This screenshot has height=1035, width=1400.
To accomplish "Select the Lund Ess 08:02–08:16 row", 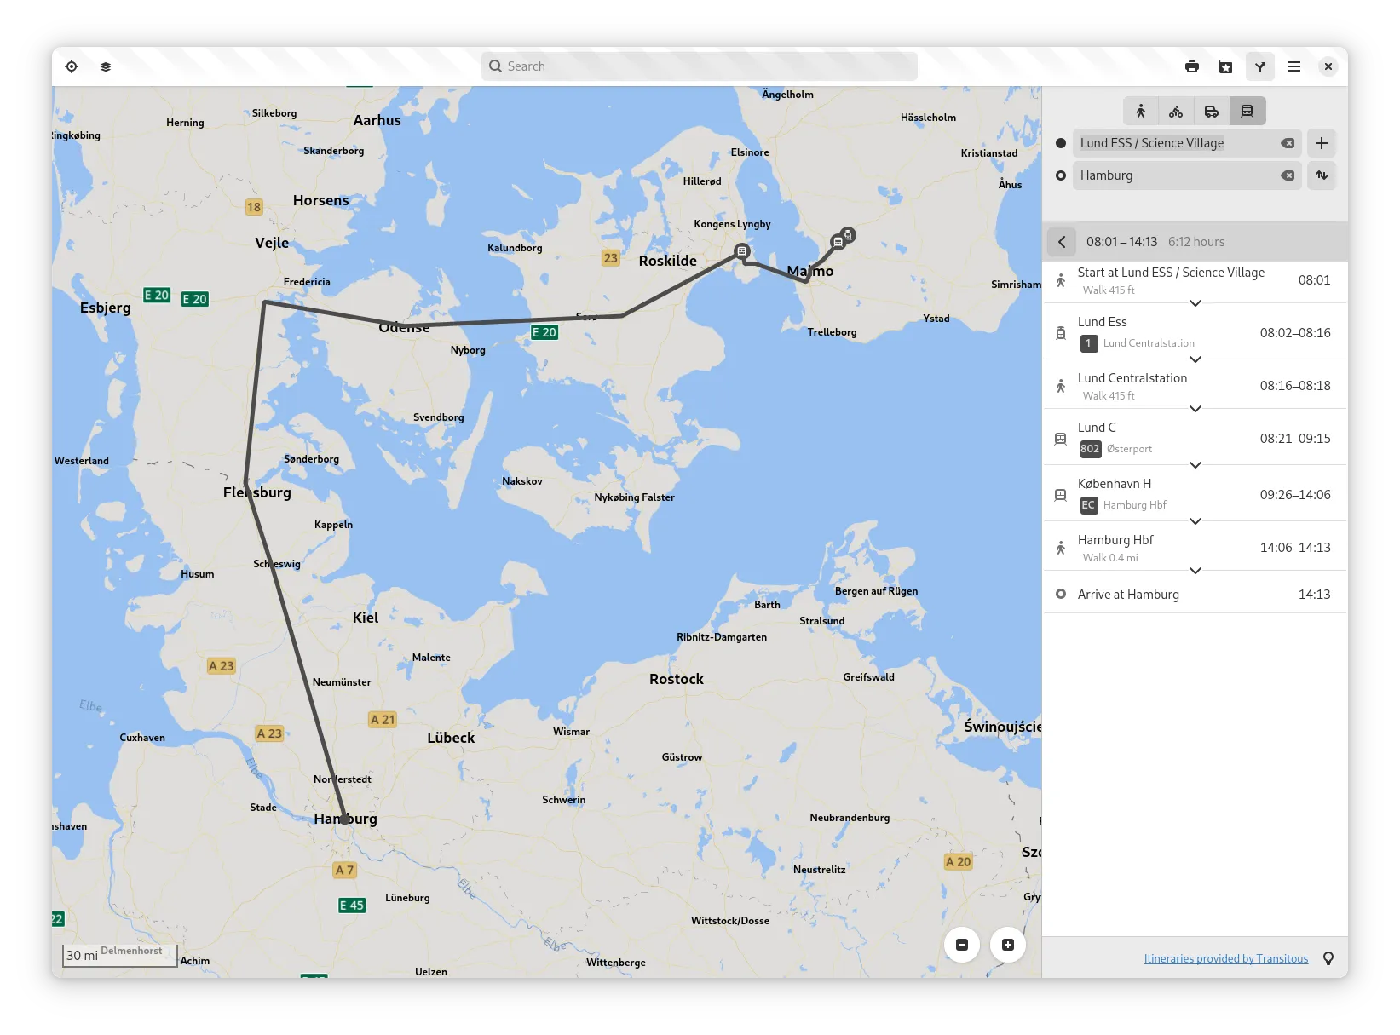I will (1195, 332).
